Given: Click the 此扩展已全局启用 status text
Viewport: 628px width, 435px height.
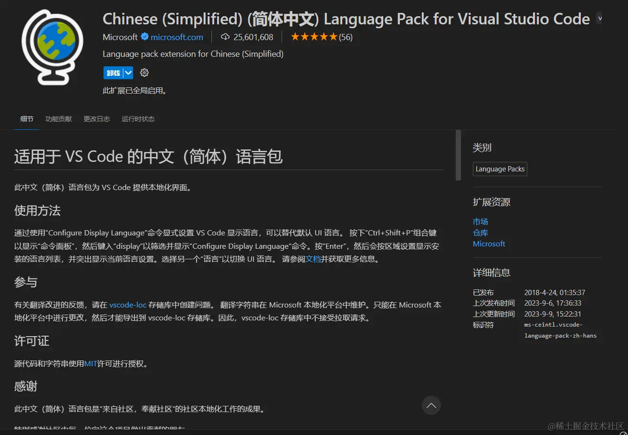Looking at the screenshot, I should (x=135, y=90).
